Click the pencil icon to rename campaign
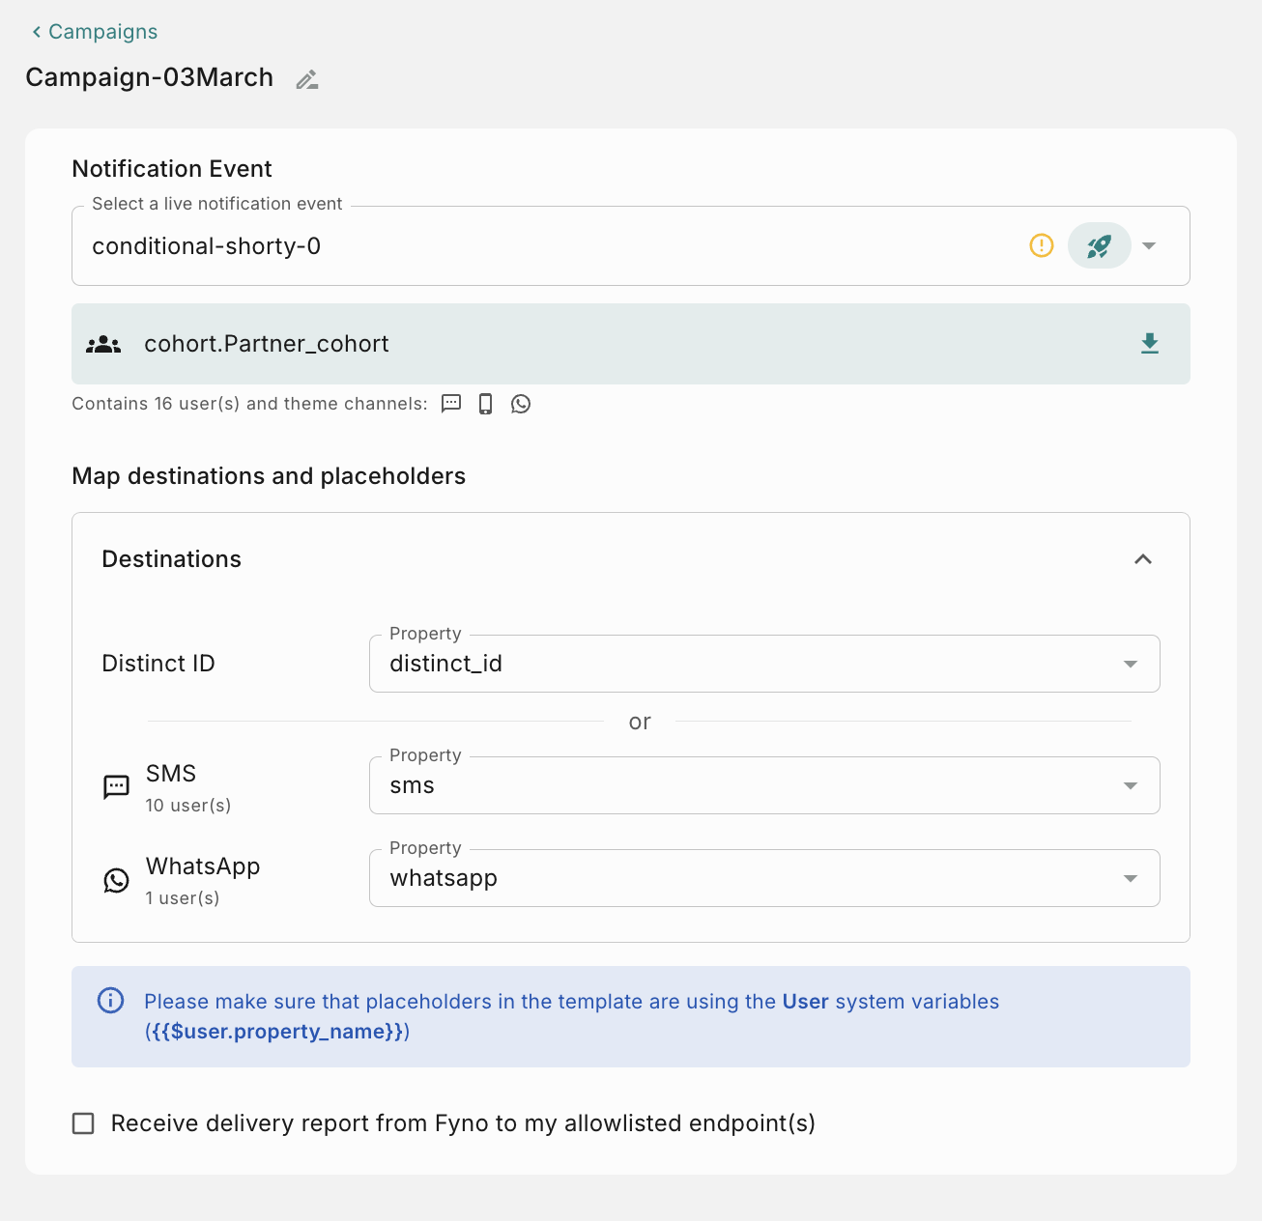The width and height of the screenshot is (1262, 1221). click(307, 80)
